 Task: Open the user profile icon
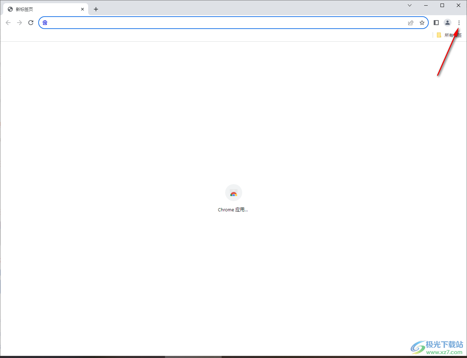(448, 23)
